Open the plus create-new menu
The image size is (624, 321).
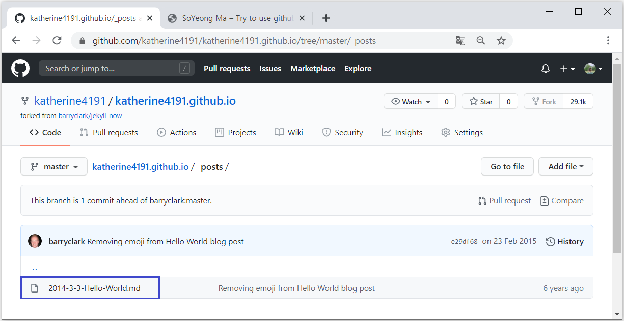567,69
